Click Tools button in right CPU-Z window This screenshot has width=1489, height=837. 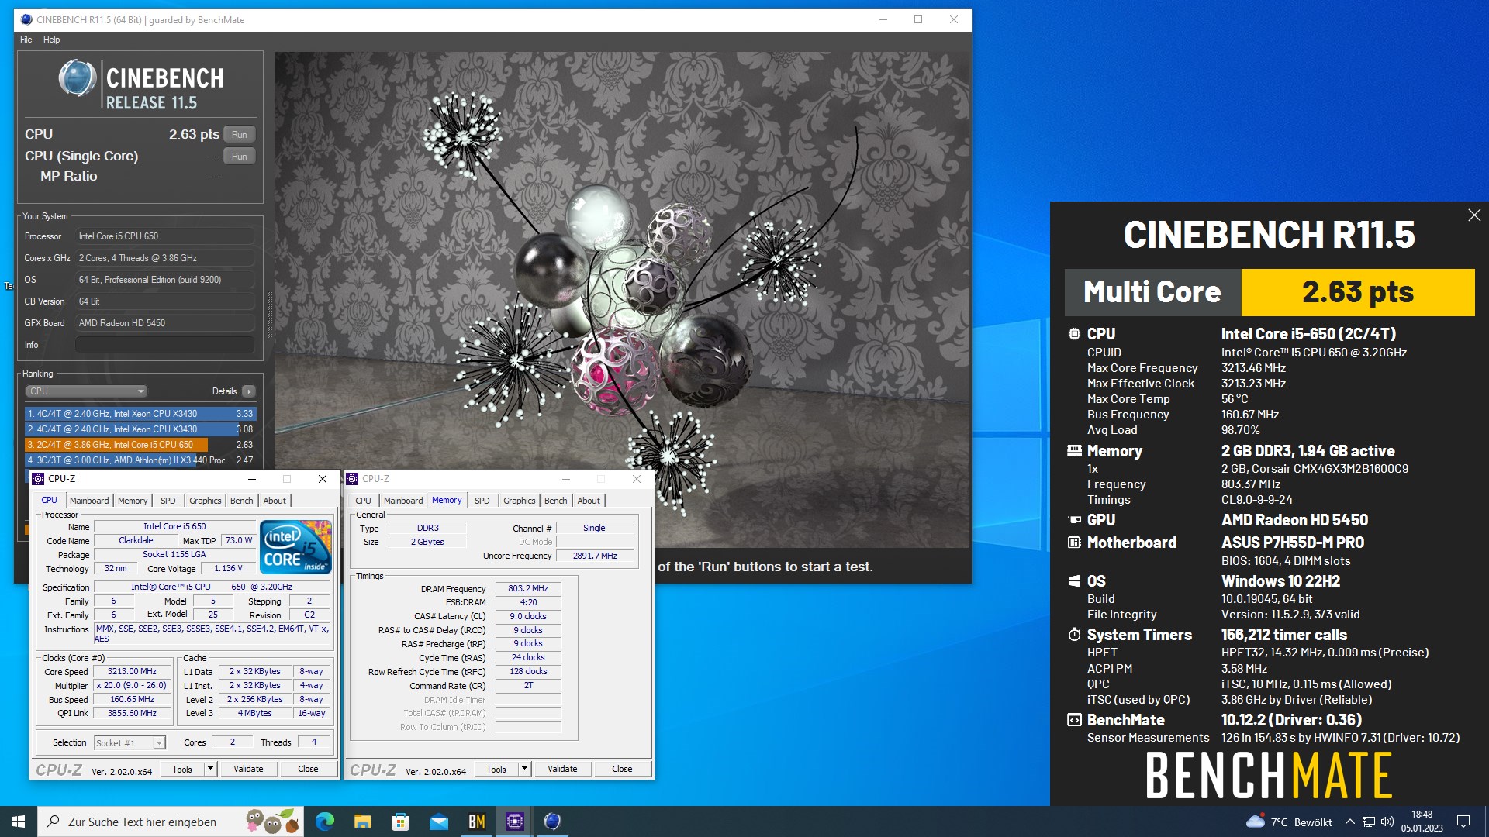[496, 769]
